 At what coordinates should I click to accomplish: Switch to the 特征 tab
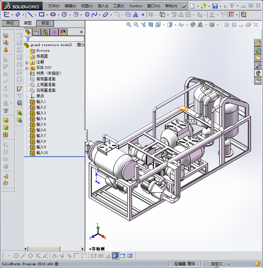coord(10,23)
